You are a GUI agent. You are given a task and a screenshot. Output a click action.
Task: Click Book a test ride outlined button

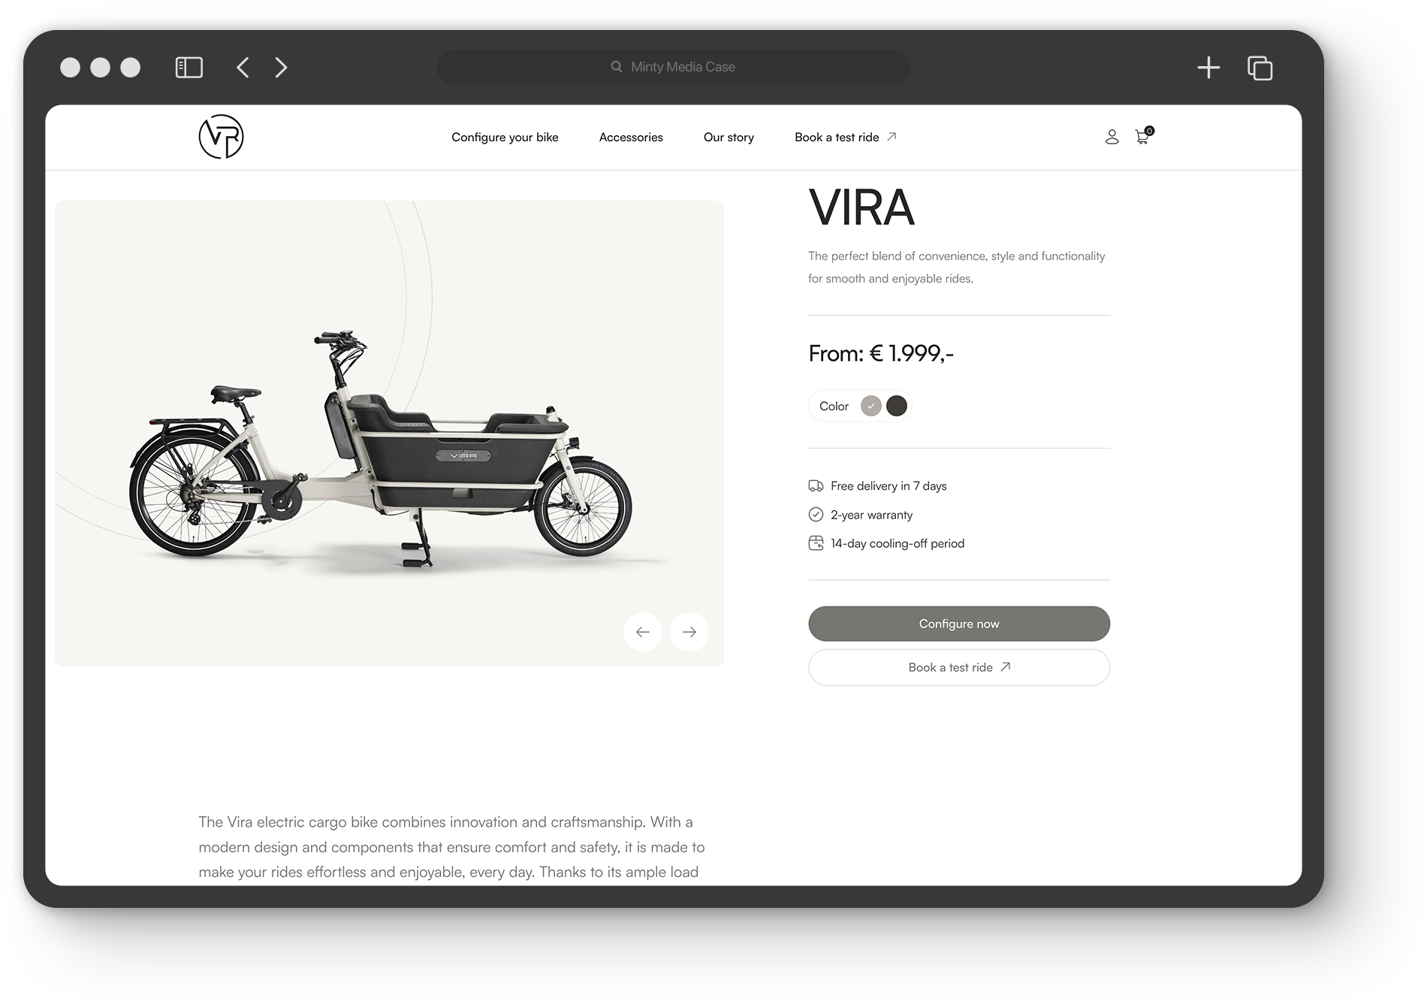pyautogui.click(x=959, y=667)
